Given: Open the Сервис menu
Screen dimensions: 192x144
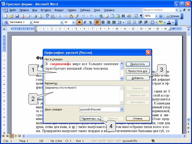Looking at the screenshot, I should [x=72, y=10].
